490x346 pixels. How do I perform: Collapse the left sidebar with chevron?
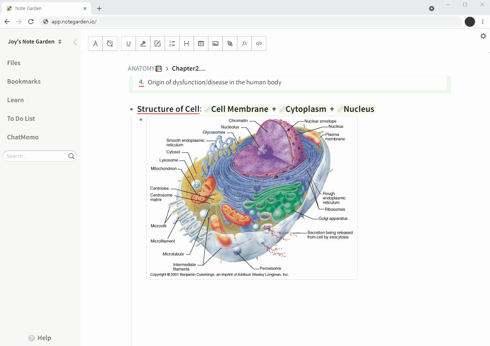click(75, 42)
